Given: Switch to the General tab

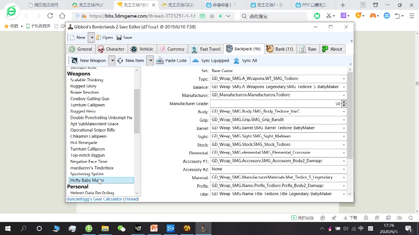Looking at the screenshot, I should 81,49.
